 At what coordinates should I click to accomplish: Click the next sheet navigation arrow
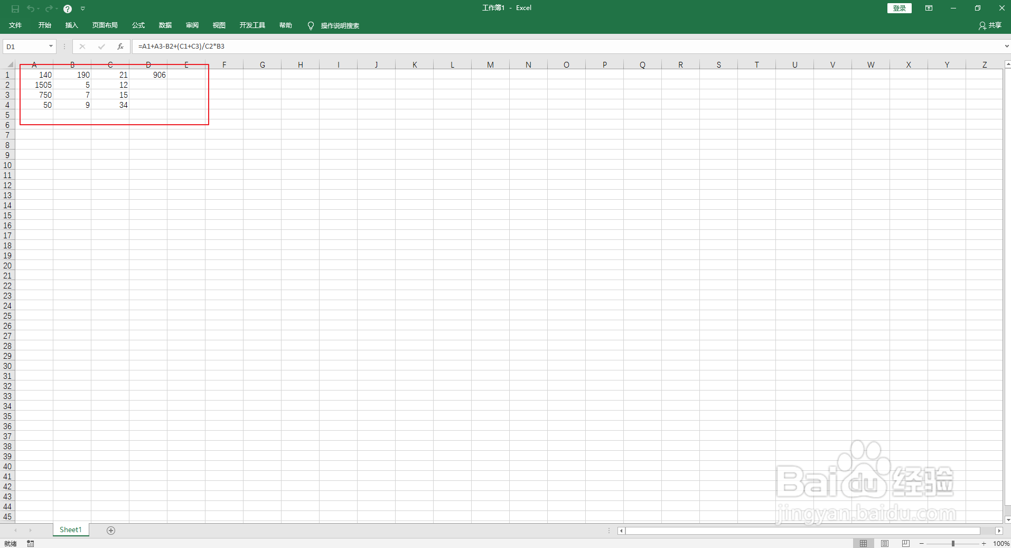click(x=30, y=530)
